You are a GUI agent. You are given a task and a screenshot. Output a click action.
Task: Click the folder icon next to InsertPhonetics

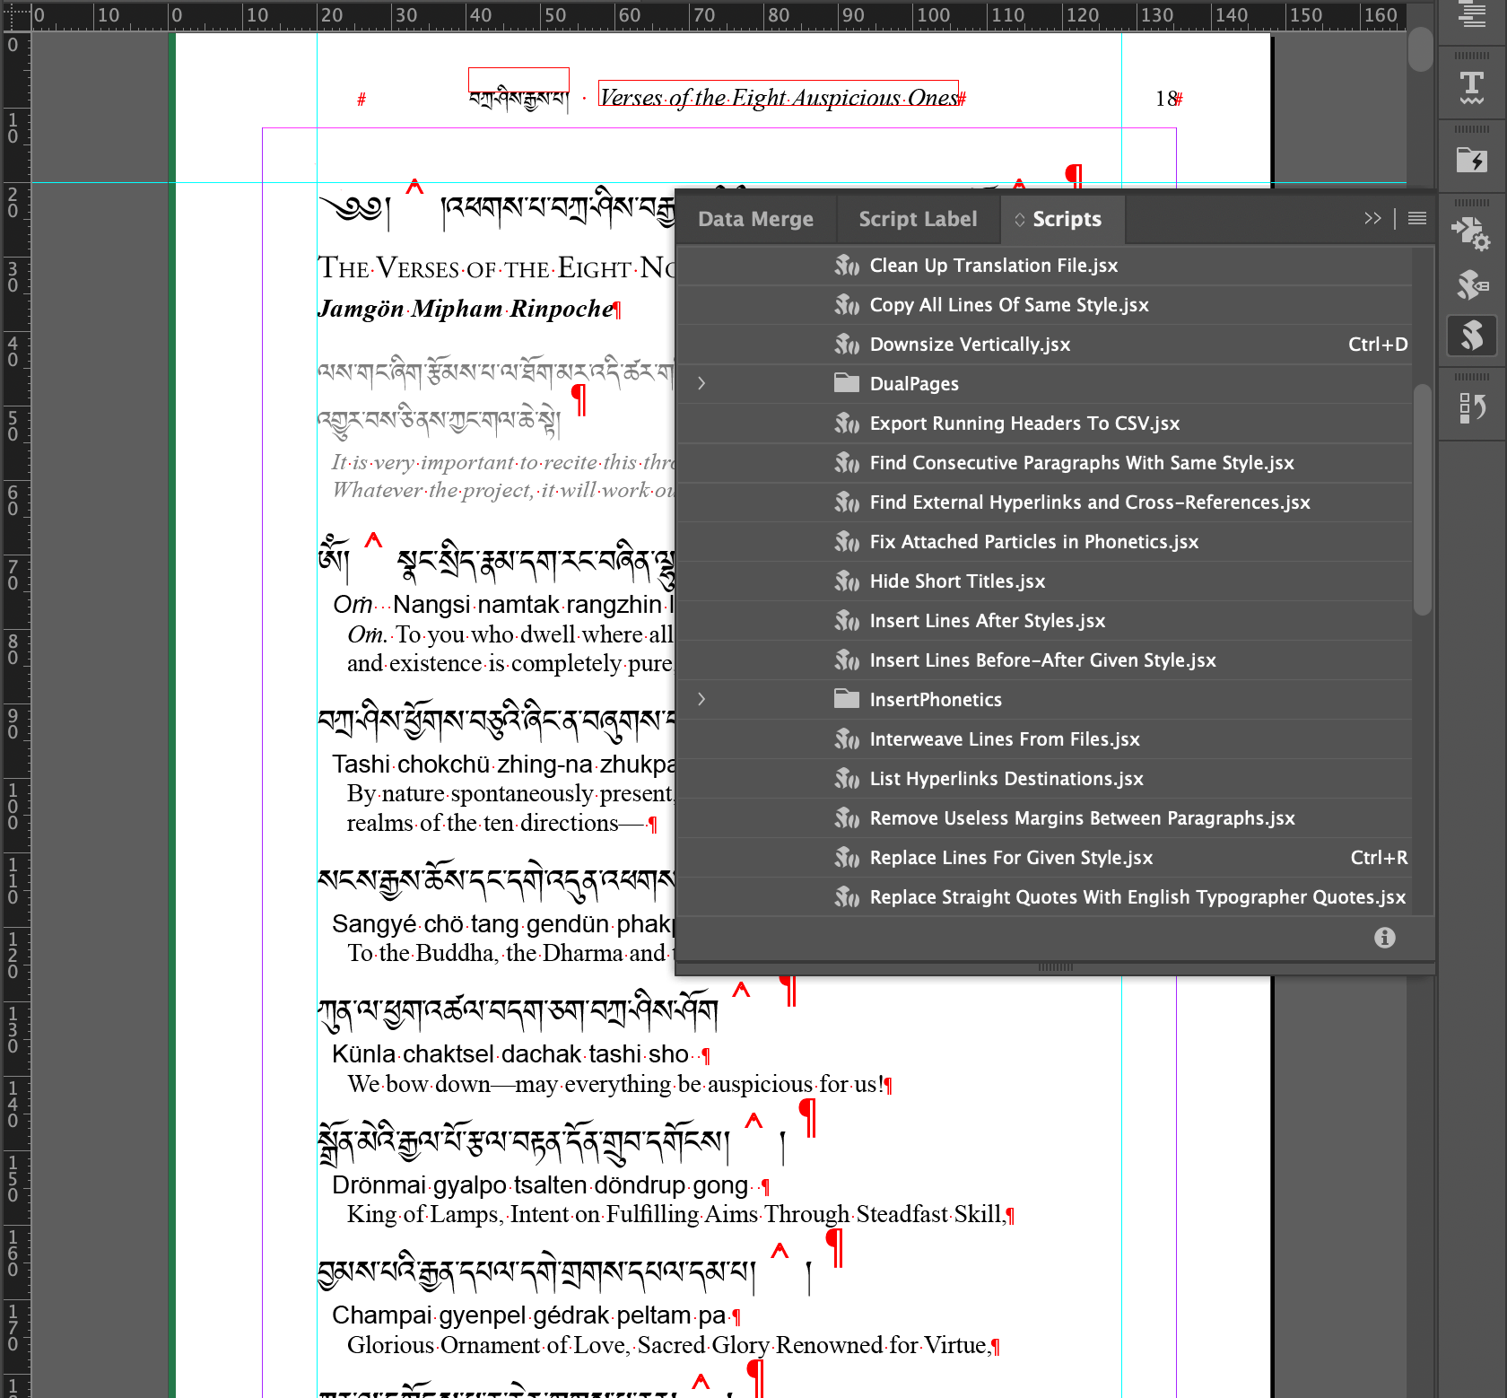(x=846, y=699)
